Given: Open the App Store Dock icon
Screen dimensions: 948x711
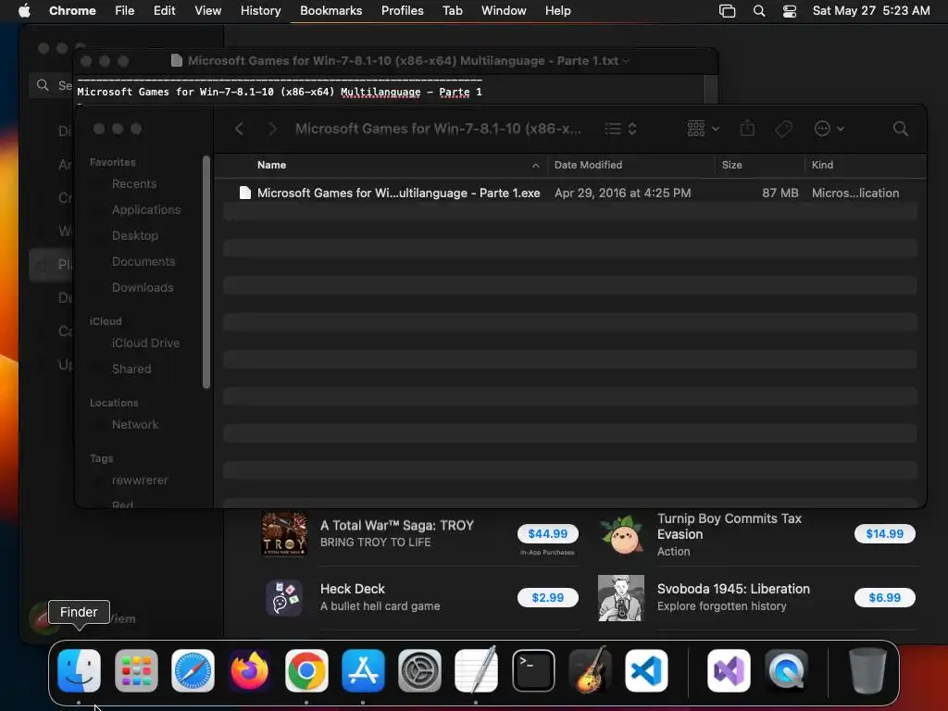Looking at the screenshot, I should pyautogui.click(x=363, y=670).
